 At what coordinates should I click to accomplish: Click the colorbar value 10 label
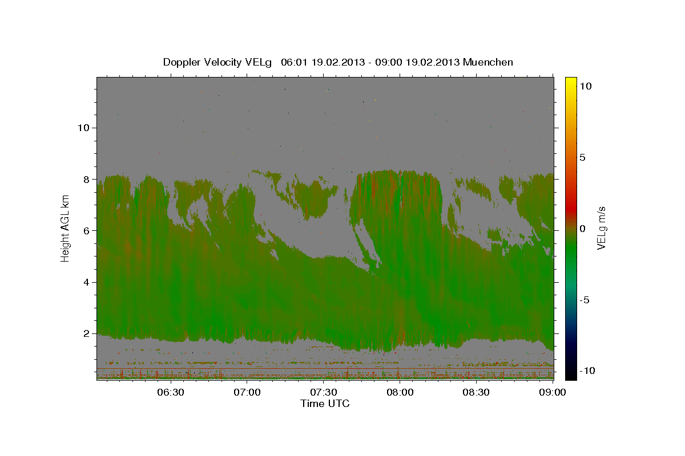click(585, 85)
